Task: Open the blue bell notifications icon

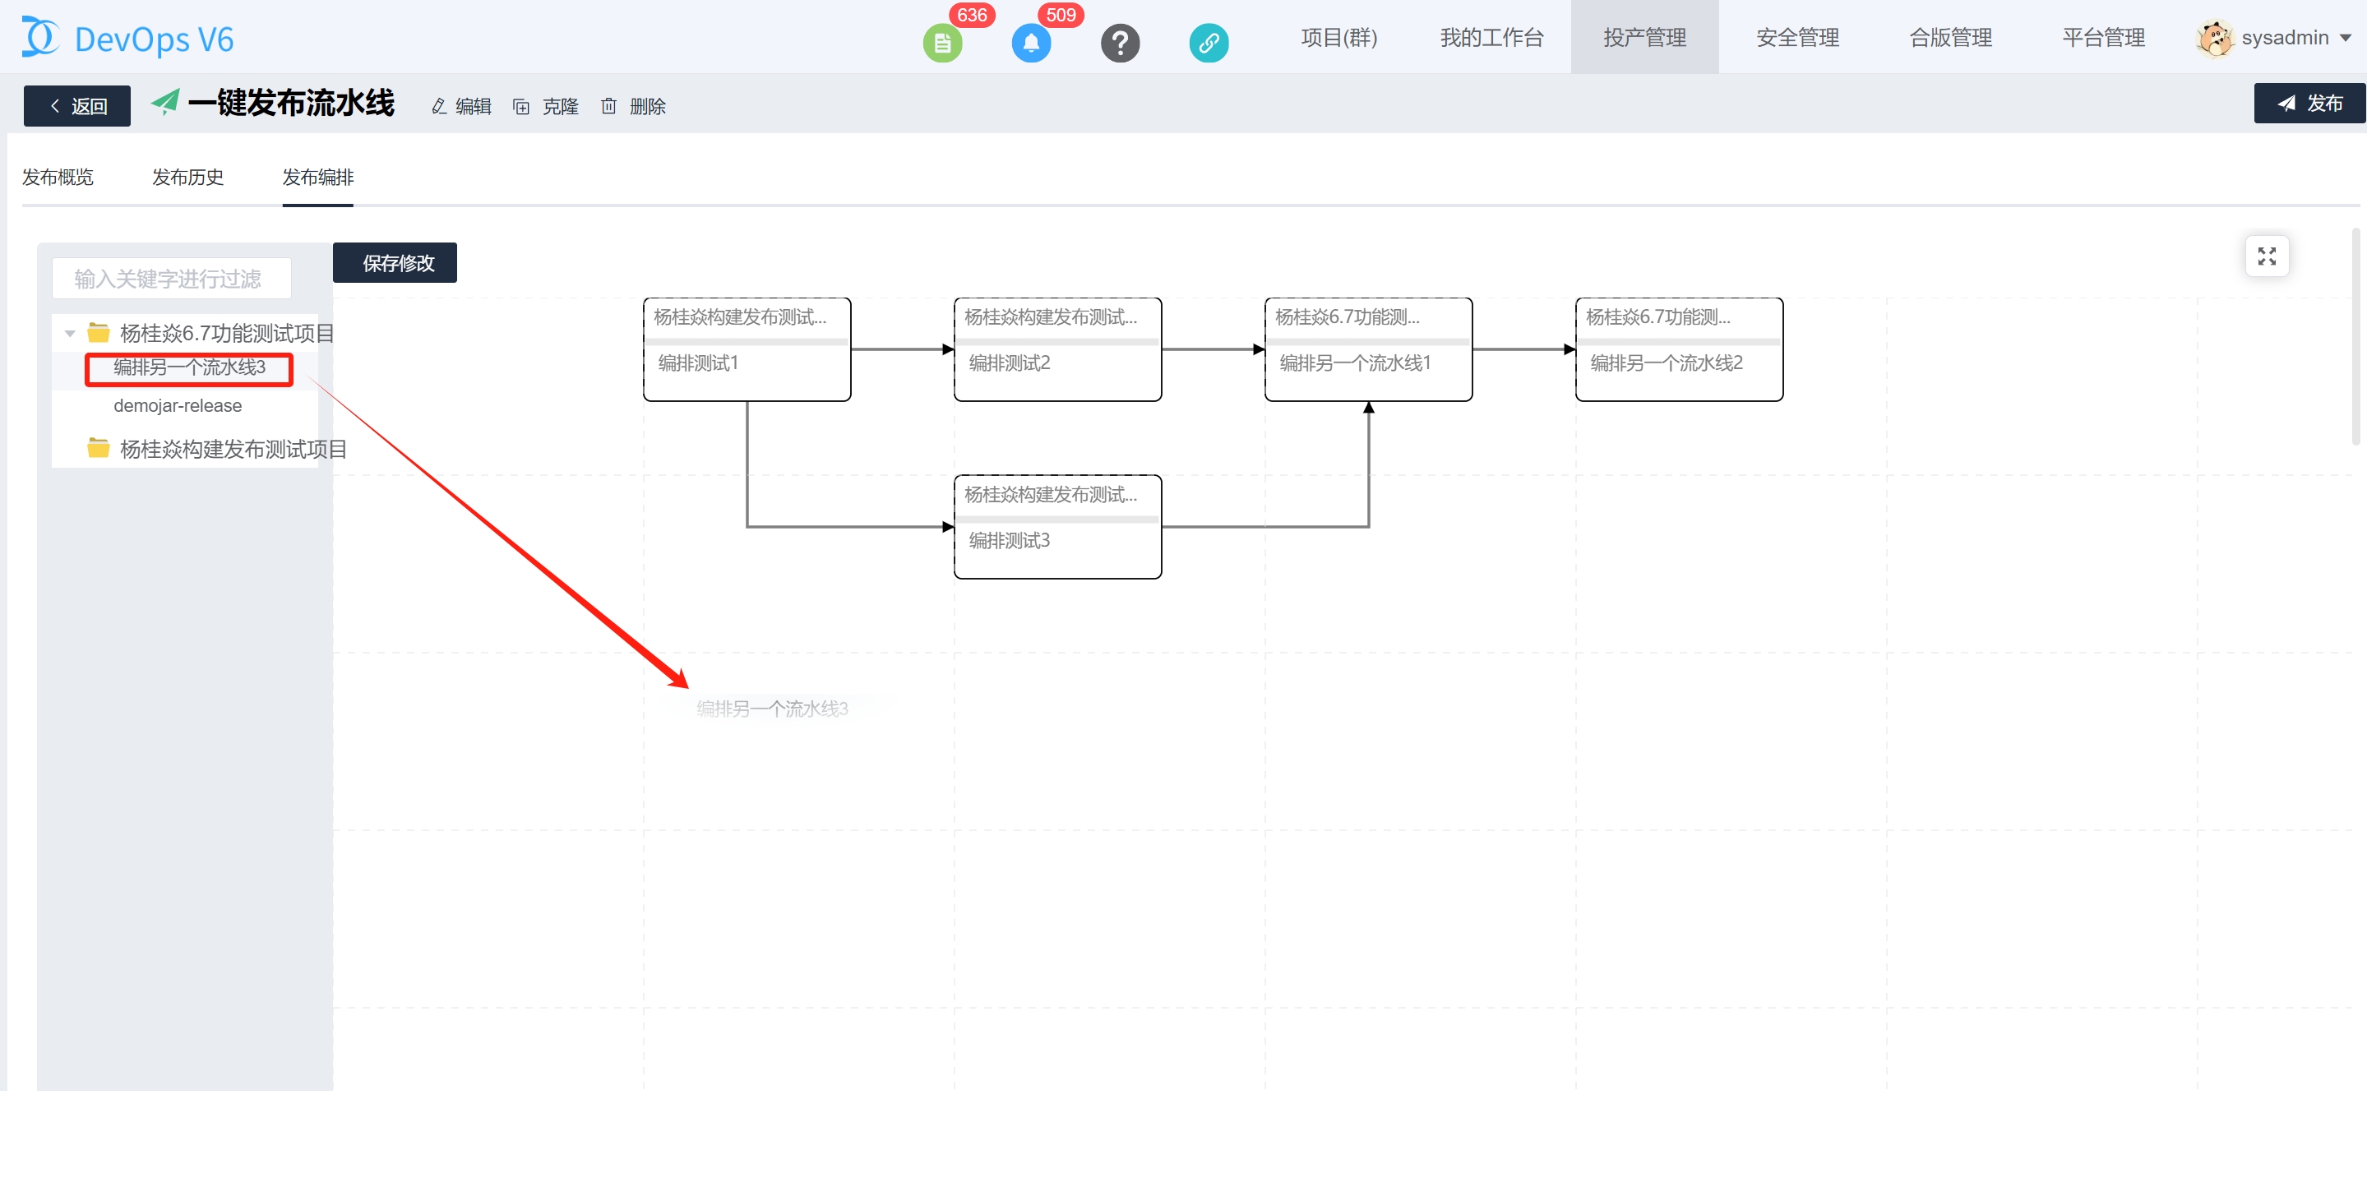Action: [1030, 42]
